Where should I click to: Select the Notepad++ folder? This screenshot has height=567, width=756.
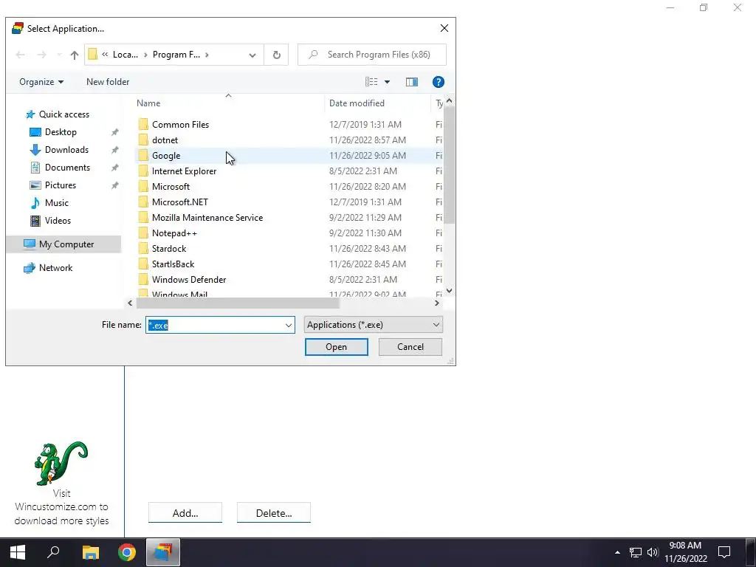[x=174, y=233]
